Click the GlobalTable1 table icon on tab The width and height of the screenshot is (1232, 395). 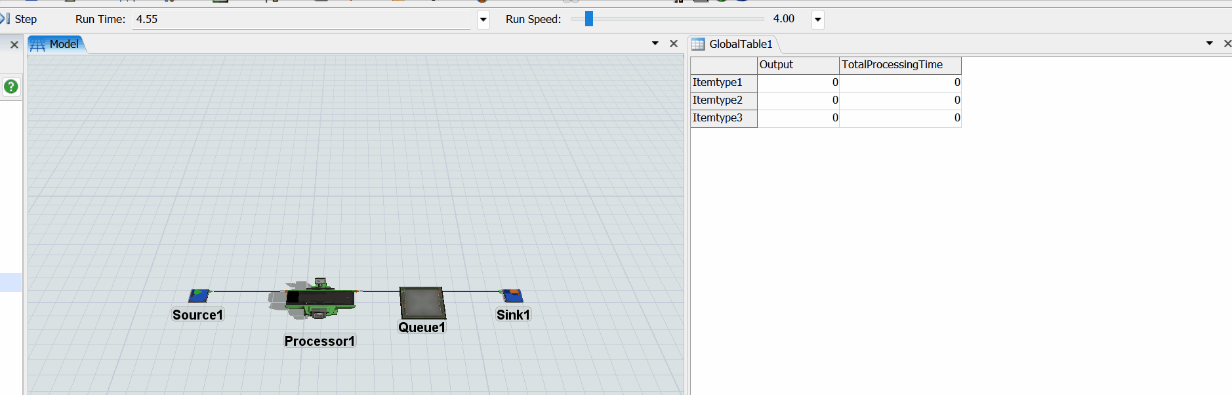(x=698, y=44)
